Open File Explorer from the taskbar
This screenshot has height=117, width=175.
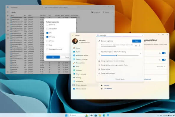coord(100,115)
